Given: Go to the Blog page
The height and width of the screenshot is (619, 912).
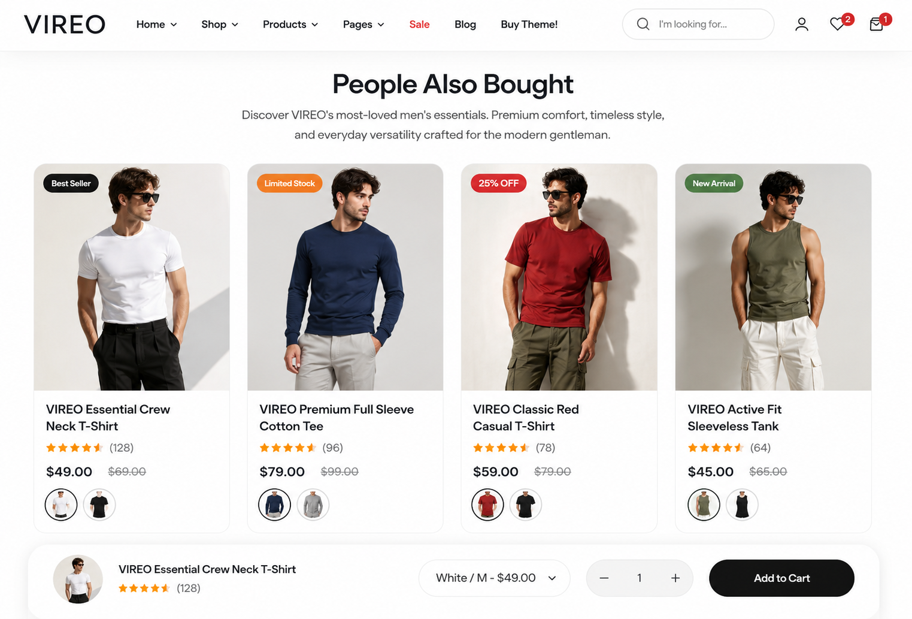Looking at the screenshot, I should click(465, 25).
